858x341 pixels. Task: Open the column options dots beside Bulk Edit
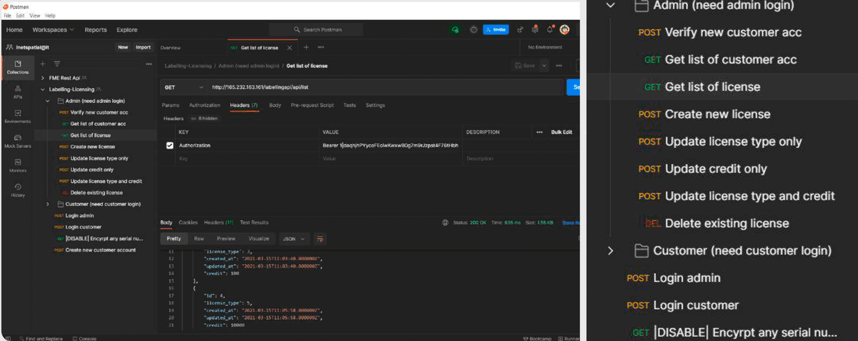(x=539, y=132)
